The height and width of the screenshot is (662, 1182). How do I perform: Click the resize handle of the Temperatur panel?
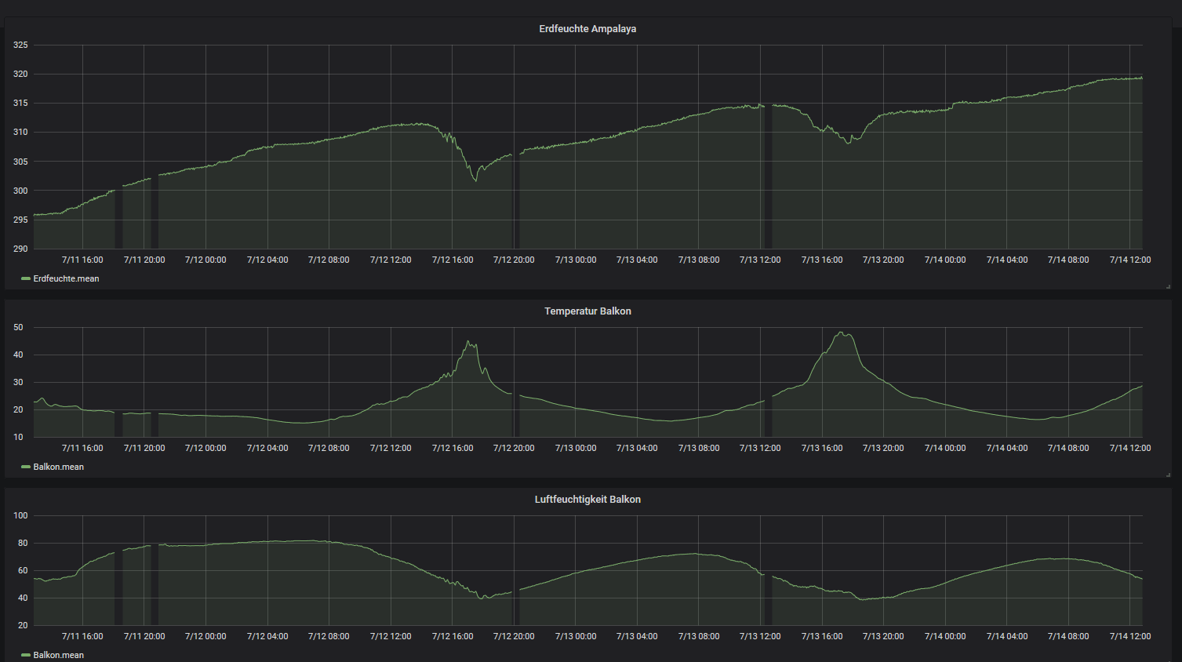1168,475
